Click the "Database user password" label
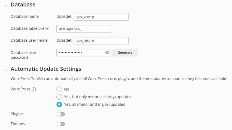The image size is (232, 130). [23, 55]
